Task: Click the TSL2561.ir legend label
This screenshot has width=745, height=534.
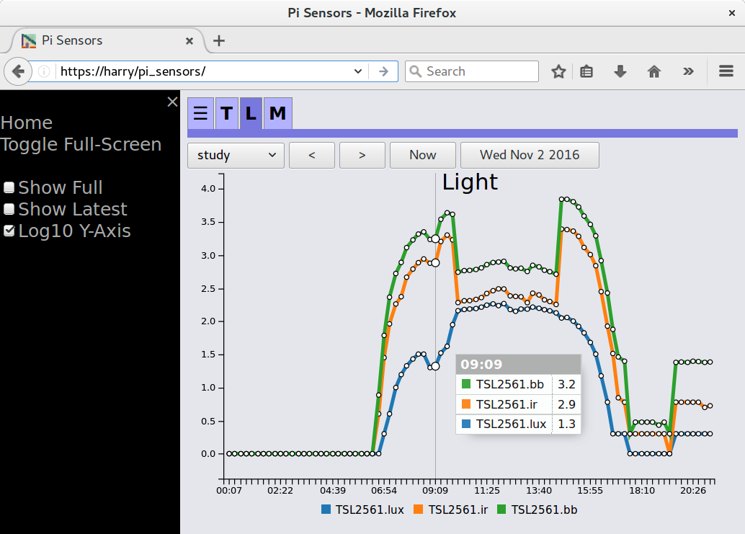Action: click(x=458, y=509)
